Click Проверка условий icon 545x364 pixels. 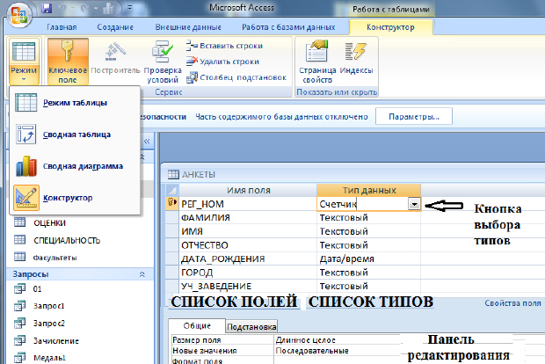point(162,53)
